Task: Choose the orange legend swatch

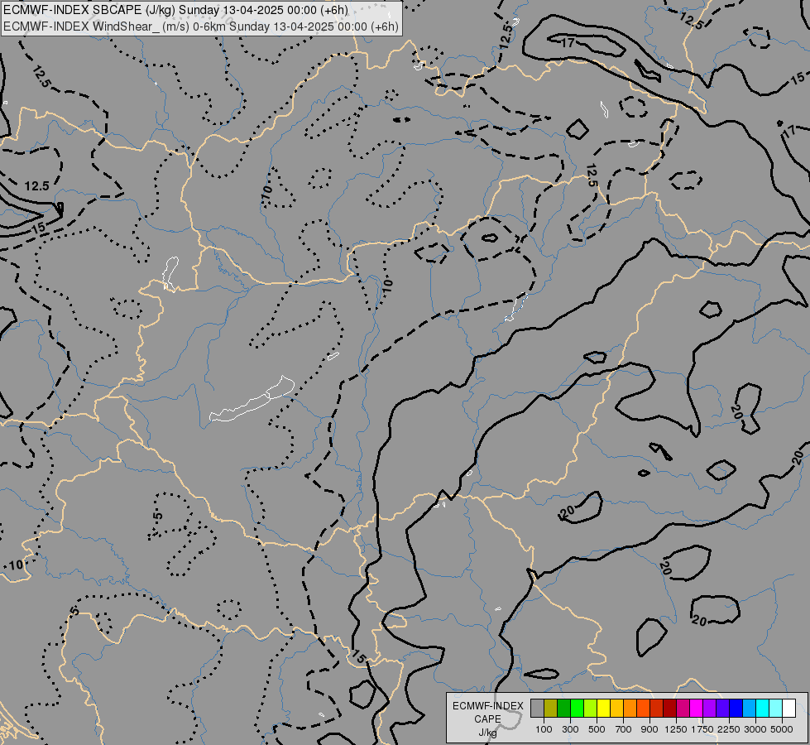Action: (x=630, y=708)
